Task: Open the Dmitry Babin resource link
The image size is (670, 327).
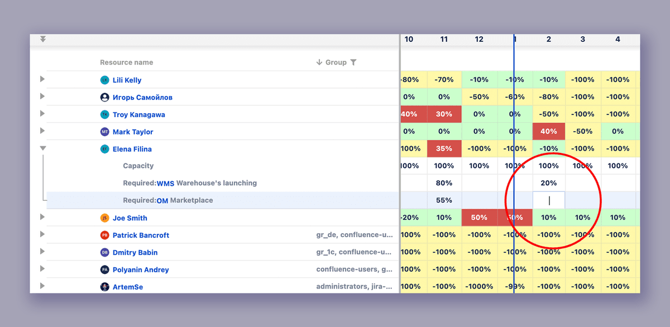Action: 135,253
